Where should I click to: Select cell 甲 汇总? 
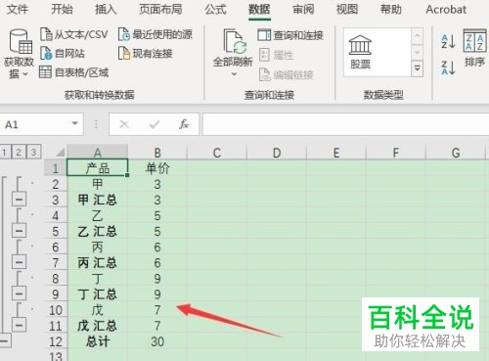pyautogui.click(x=97, y=200)
